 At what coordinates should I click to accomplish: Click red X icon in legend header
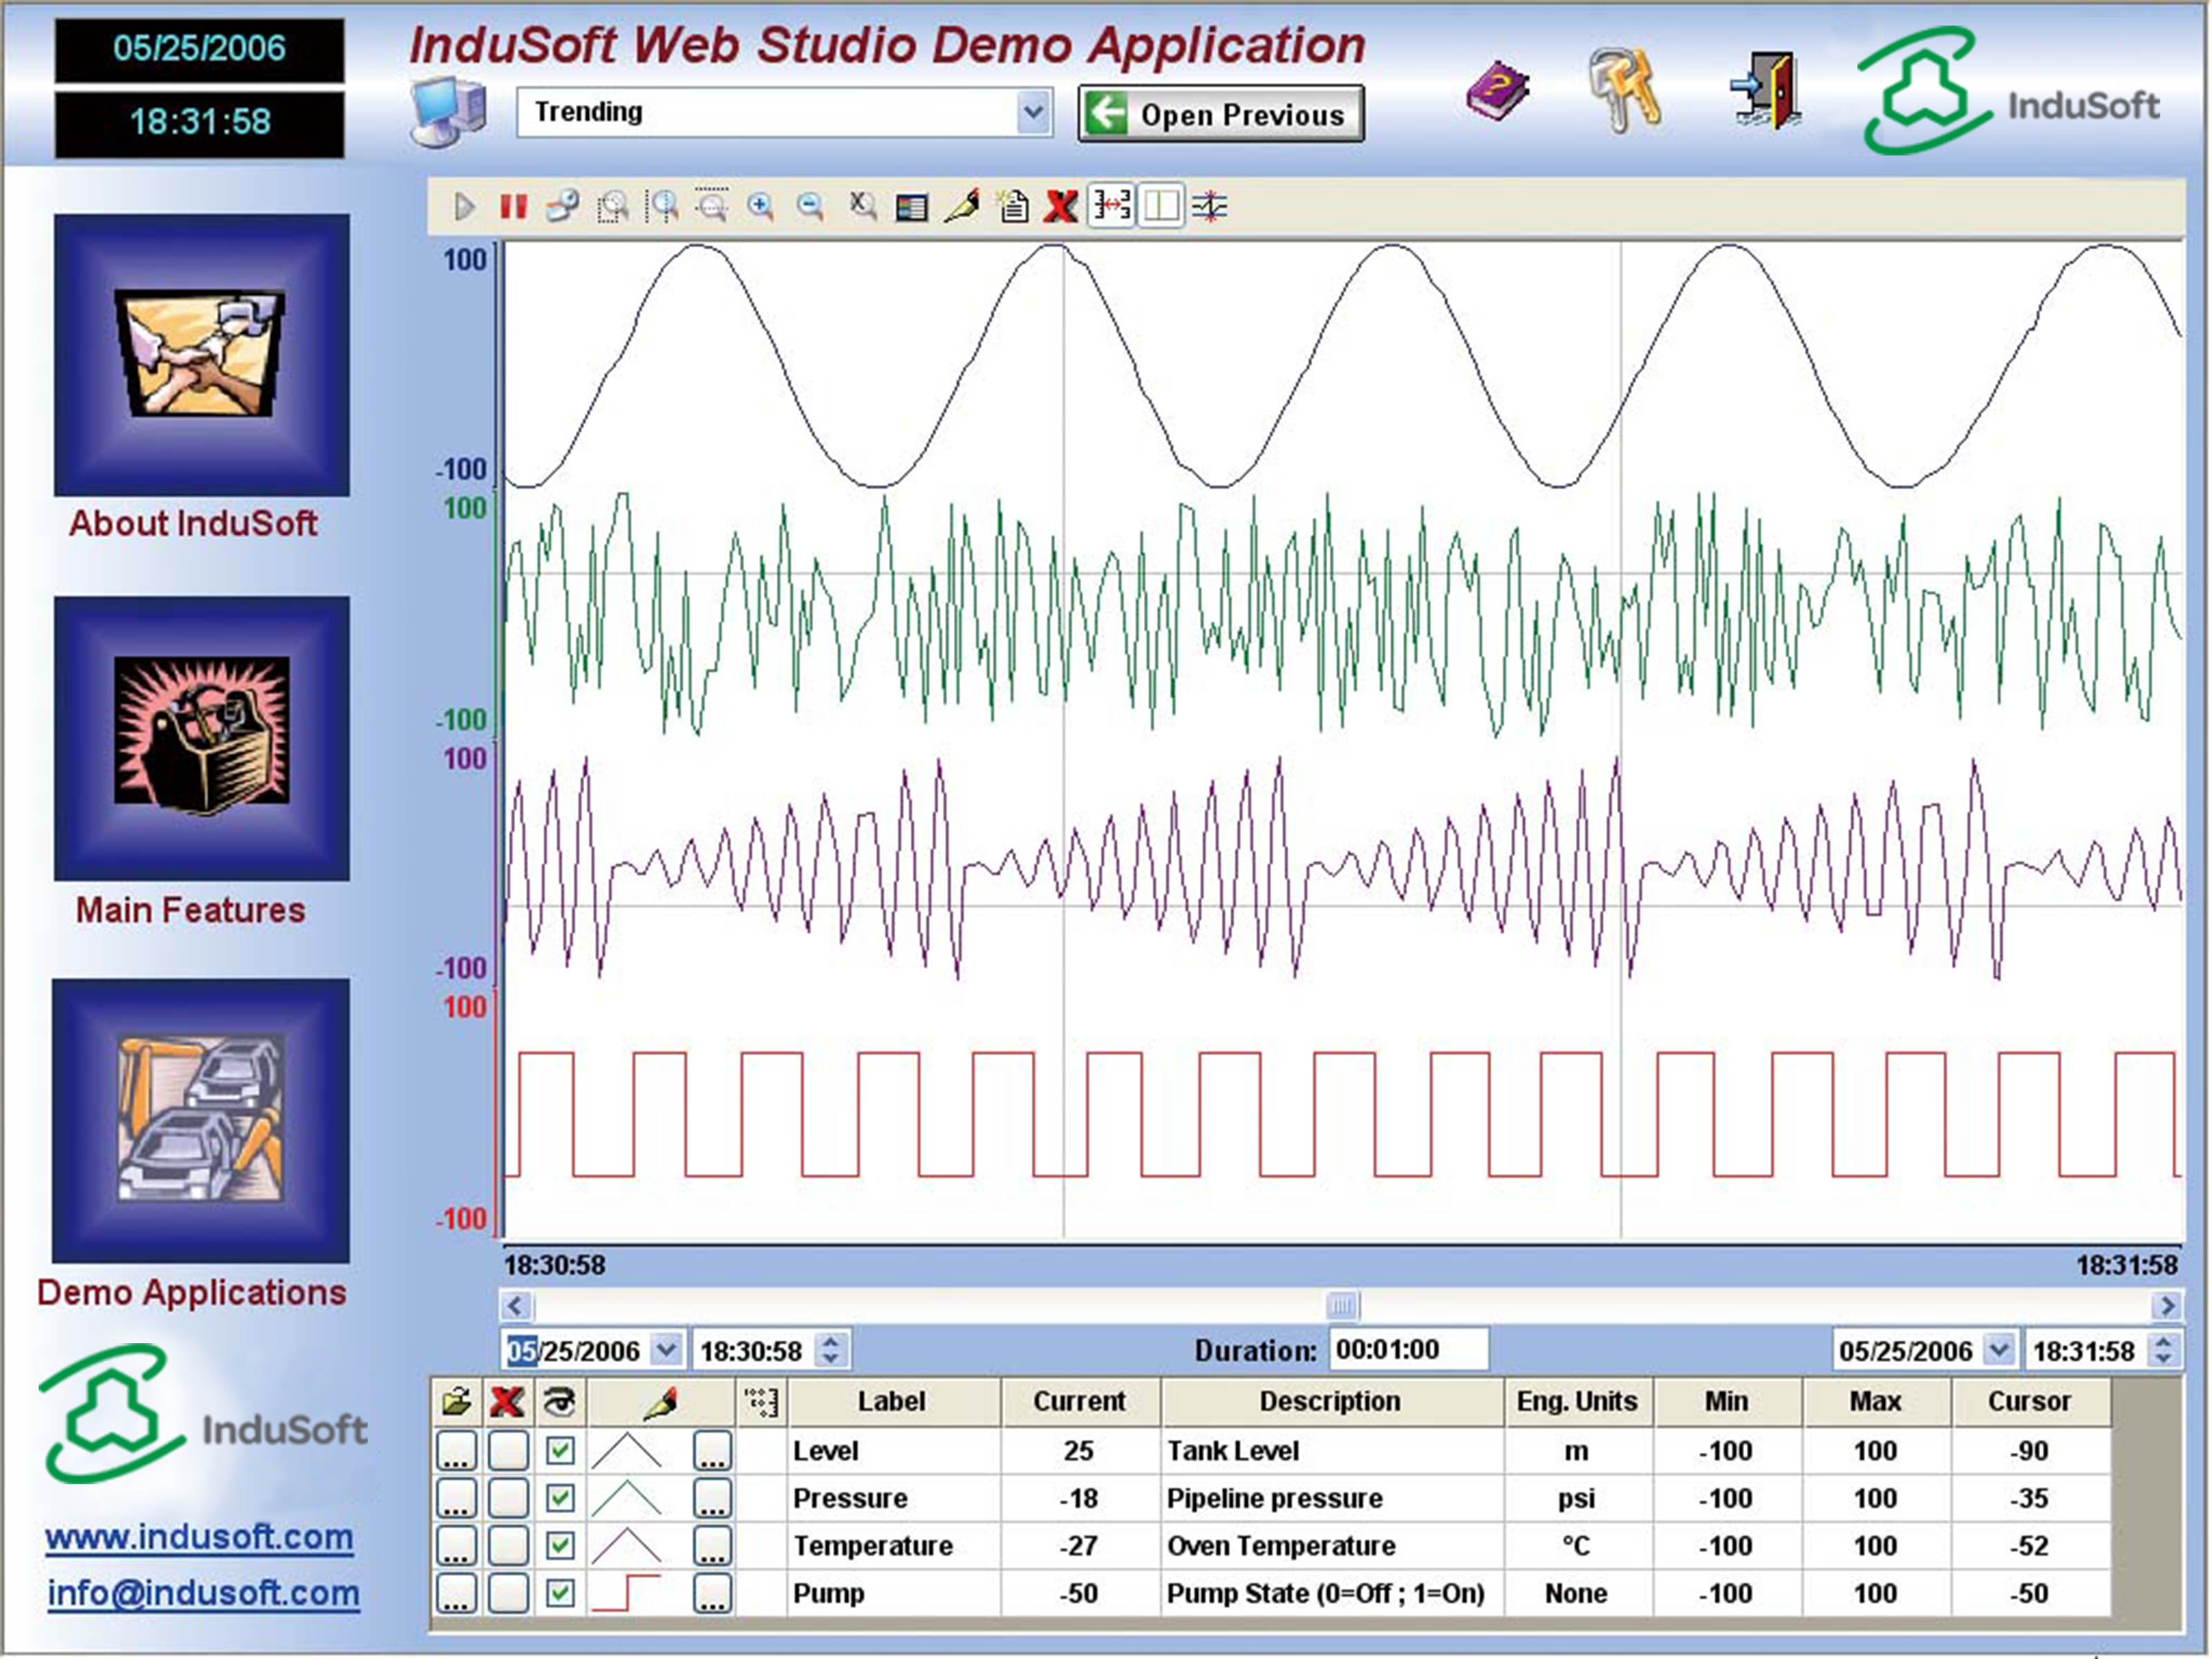508,1402
